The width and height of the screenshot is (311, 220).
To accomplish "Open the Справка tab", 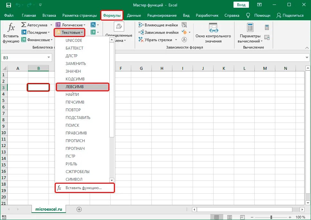I will point(232,15).
